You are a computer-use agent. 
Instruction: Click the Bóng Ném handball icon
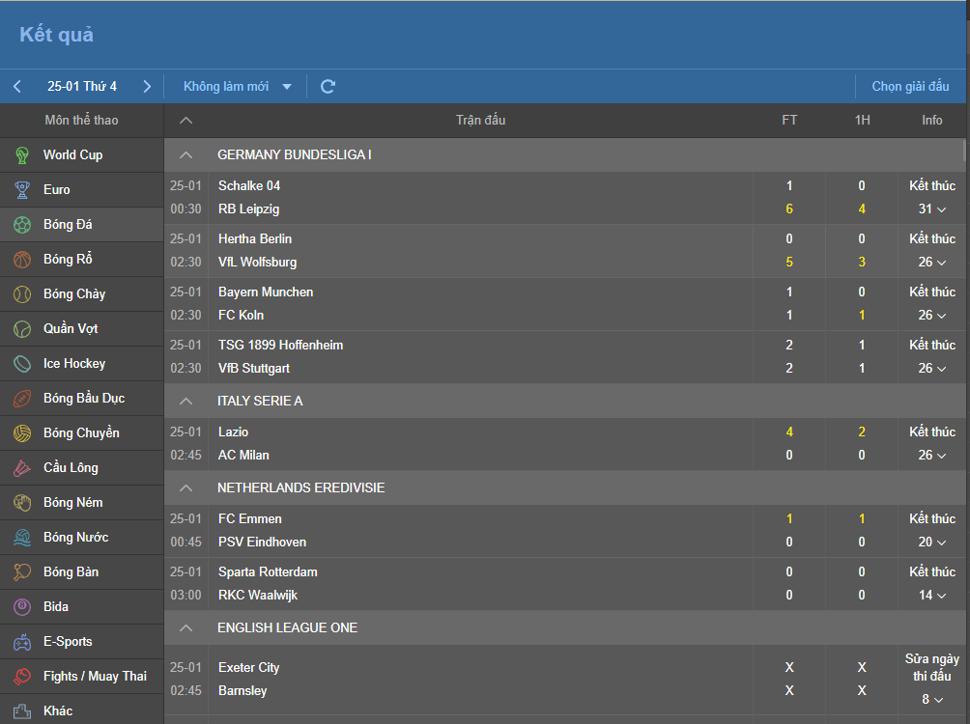click(x=22, y=503)
